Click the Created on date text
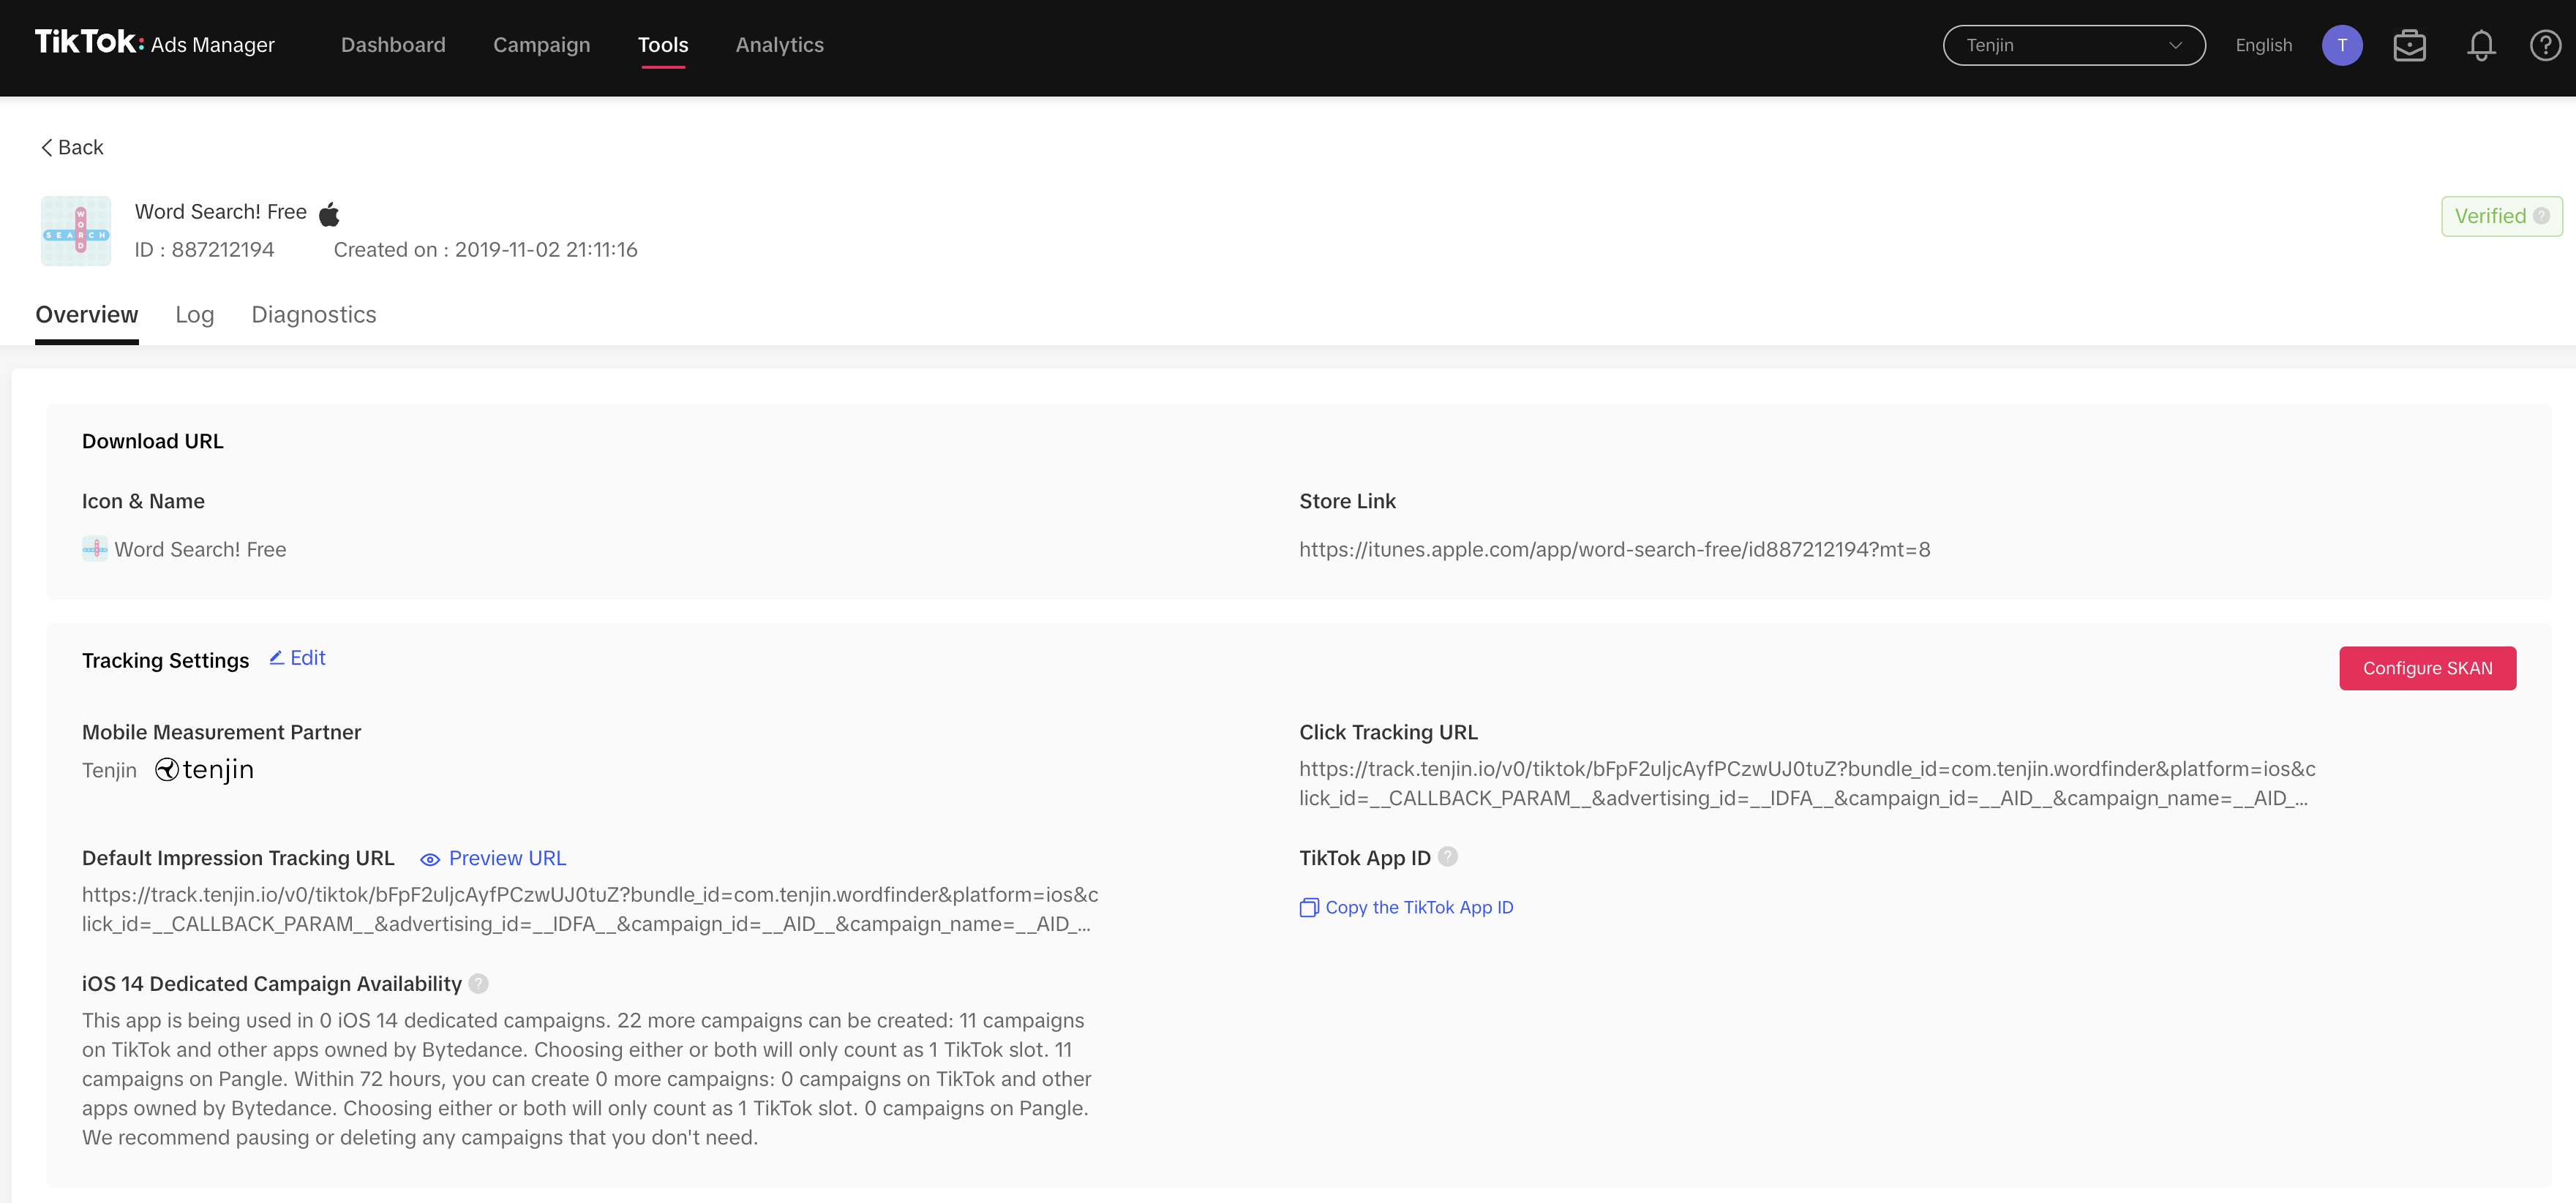The image size is (2576, 1203). pos(486,250)
